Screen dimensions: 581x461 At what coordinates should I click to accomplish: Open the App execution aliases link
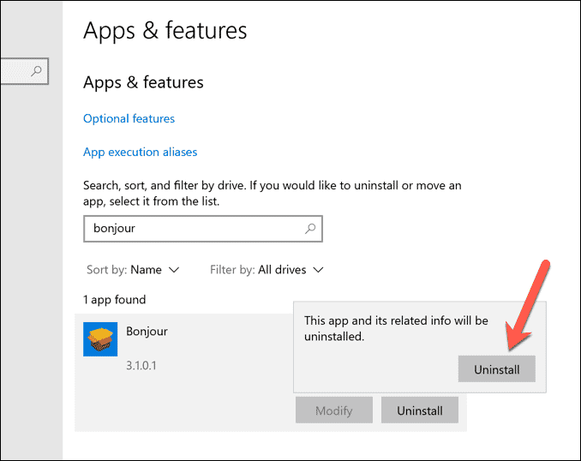140,153
